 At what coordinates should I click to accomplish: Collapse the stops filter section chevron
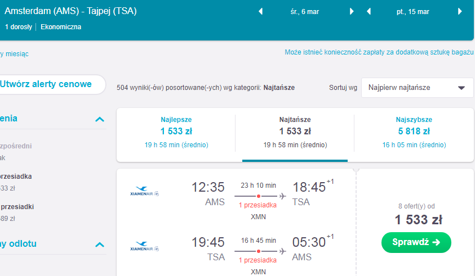click(x=100, y=119)
